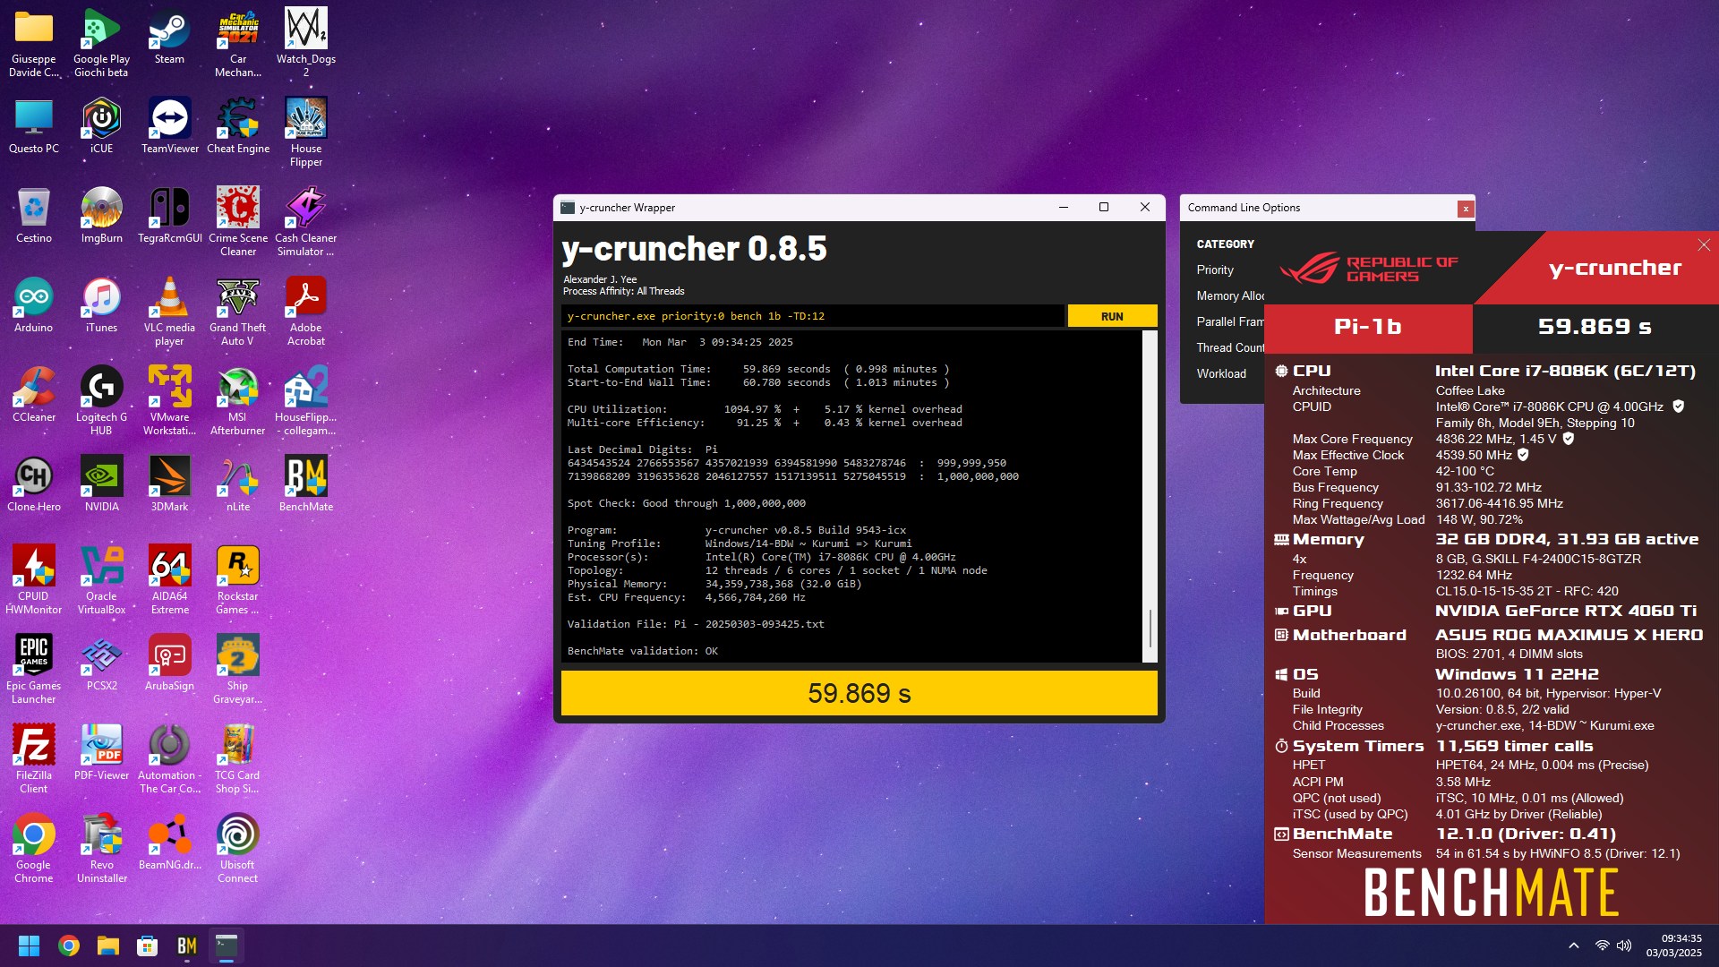Minimize the y-cruncher Wrapper window

tap(1064, 207)
